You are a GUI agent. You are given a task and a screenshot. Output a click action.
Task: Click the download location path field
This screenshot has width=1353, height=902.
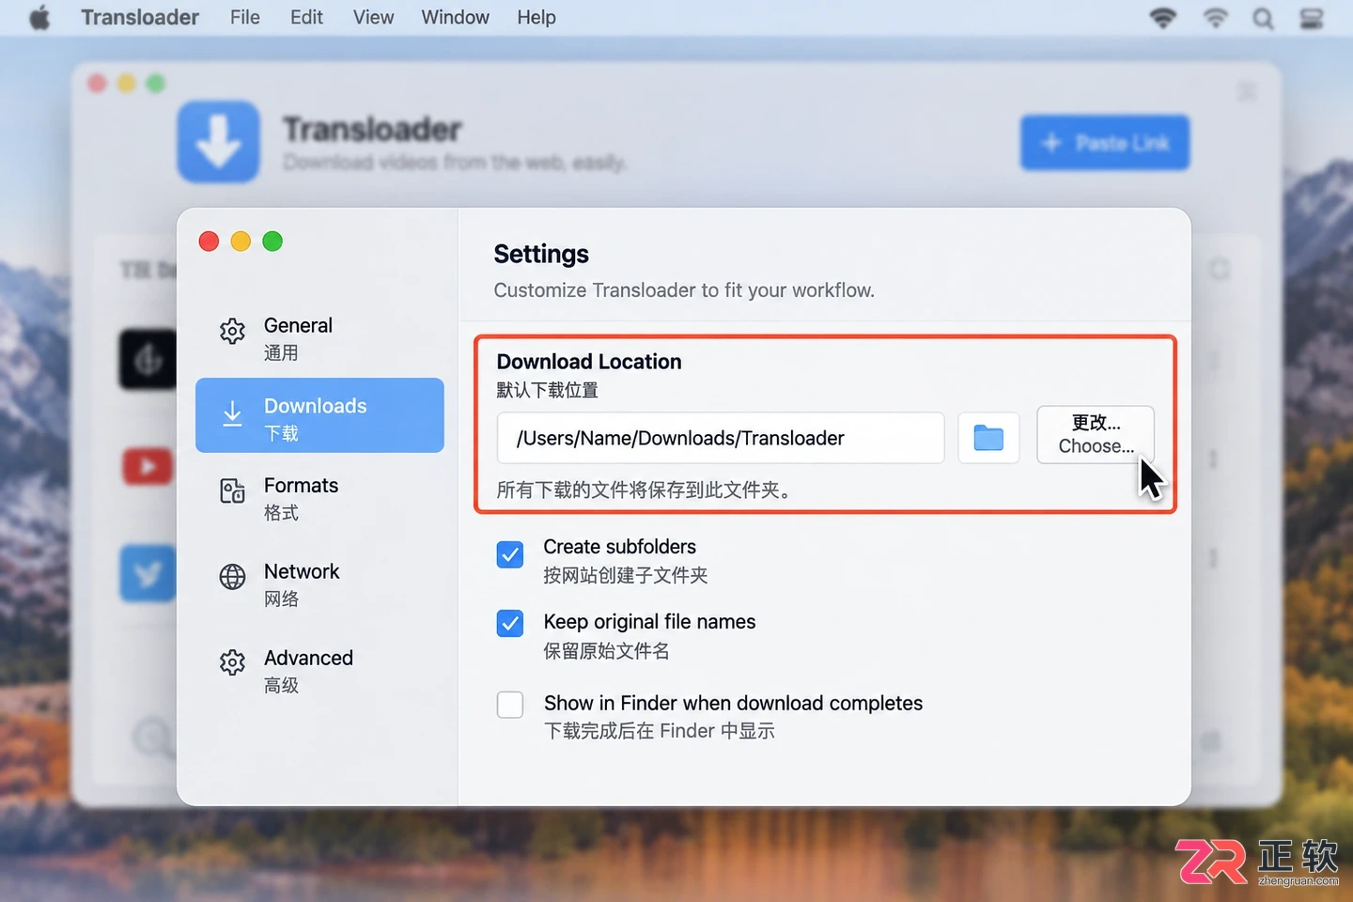point(721,438)
